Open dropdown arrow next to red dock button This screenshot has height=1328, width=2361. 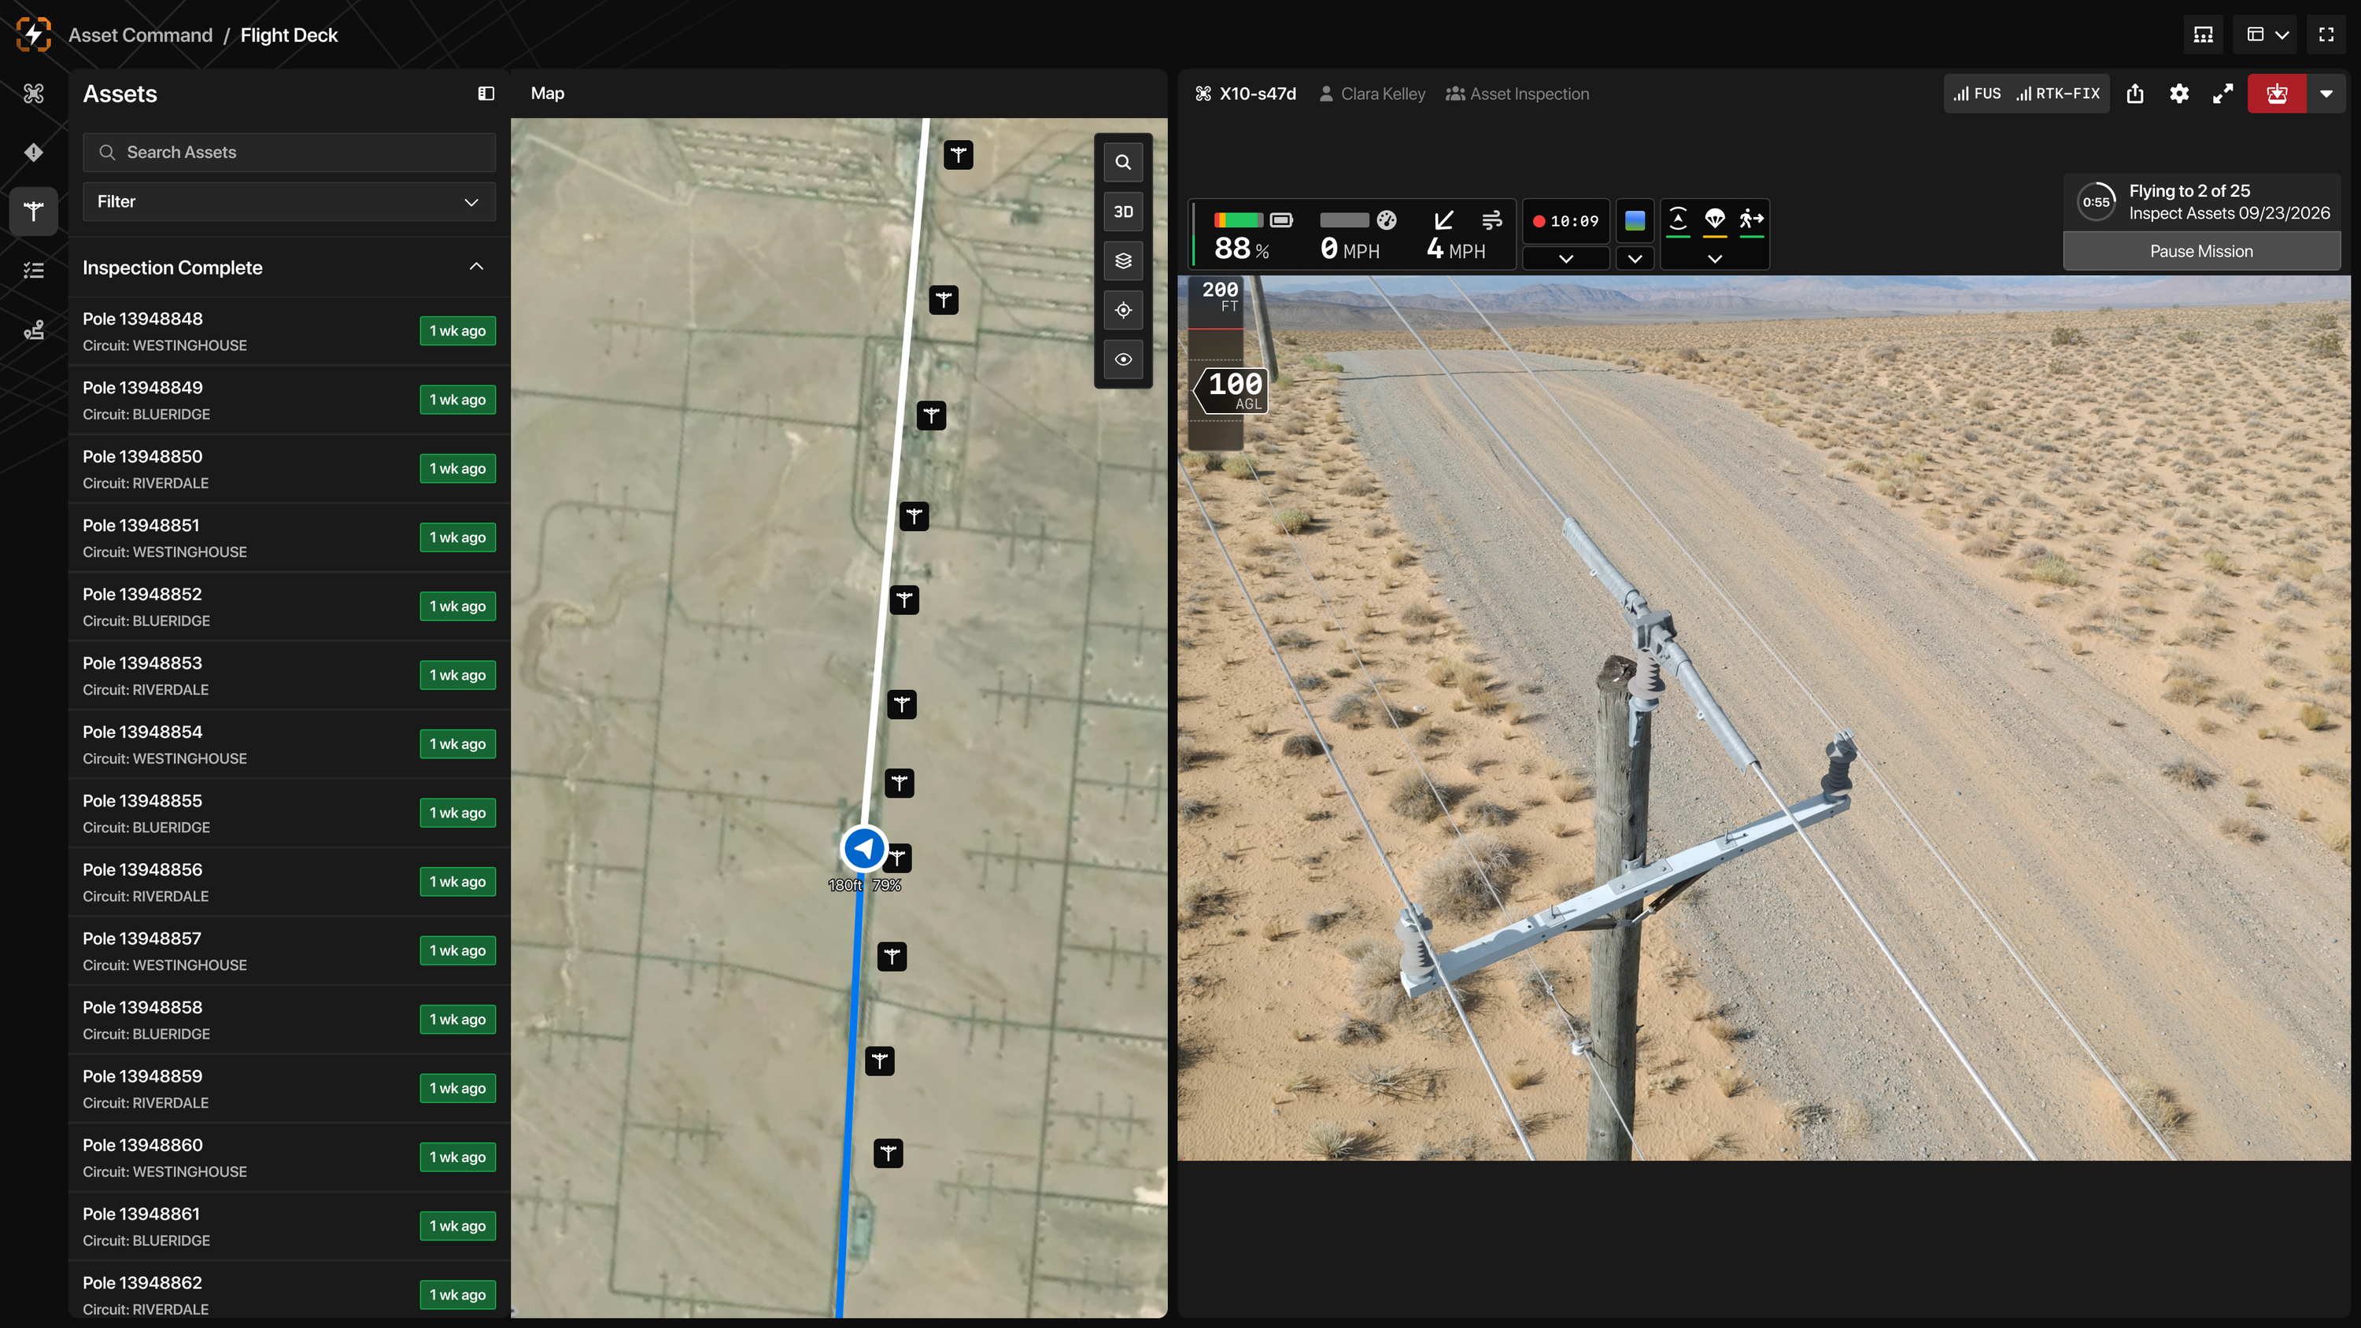(x=2326, y=94)
